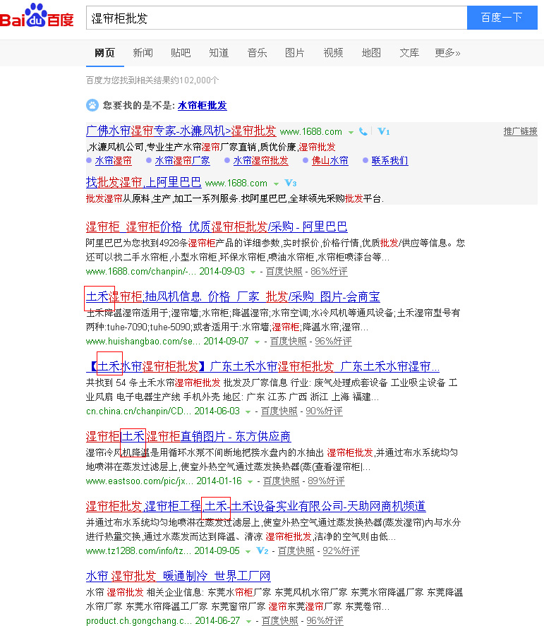The image size is (544, 626).
Task: Open result 【土禾水帘湿帘柜批发】广东土禾
Action: point(263,366)
